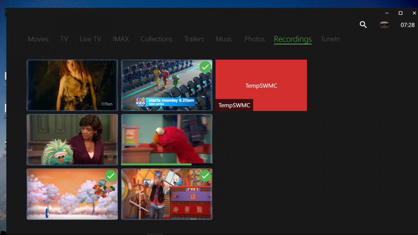
Task: Open the cavewoman recording on Gem
Action: (x=72, y=85)
